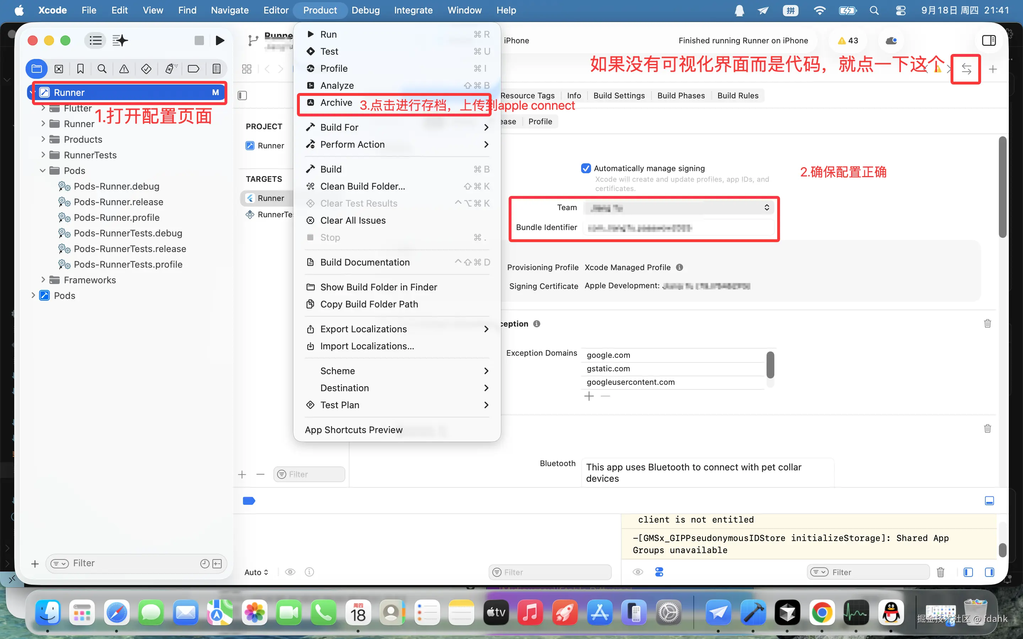Expand the Frameworks folder
This screenshot has height=639, width=1023.
pyautogui.click(x=43, y=280)
